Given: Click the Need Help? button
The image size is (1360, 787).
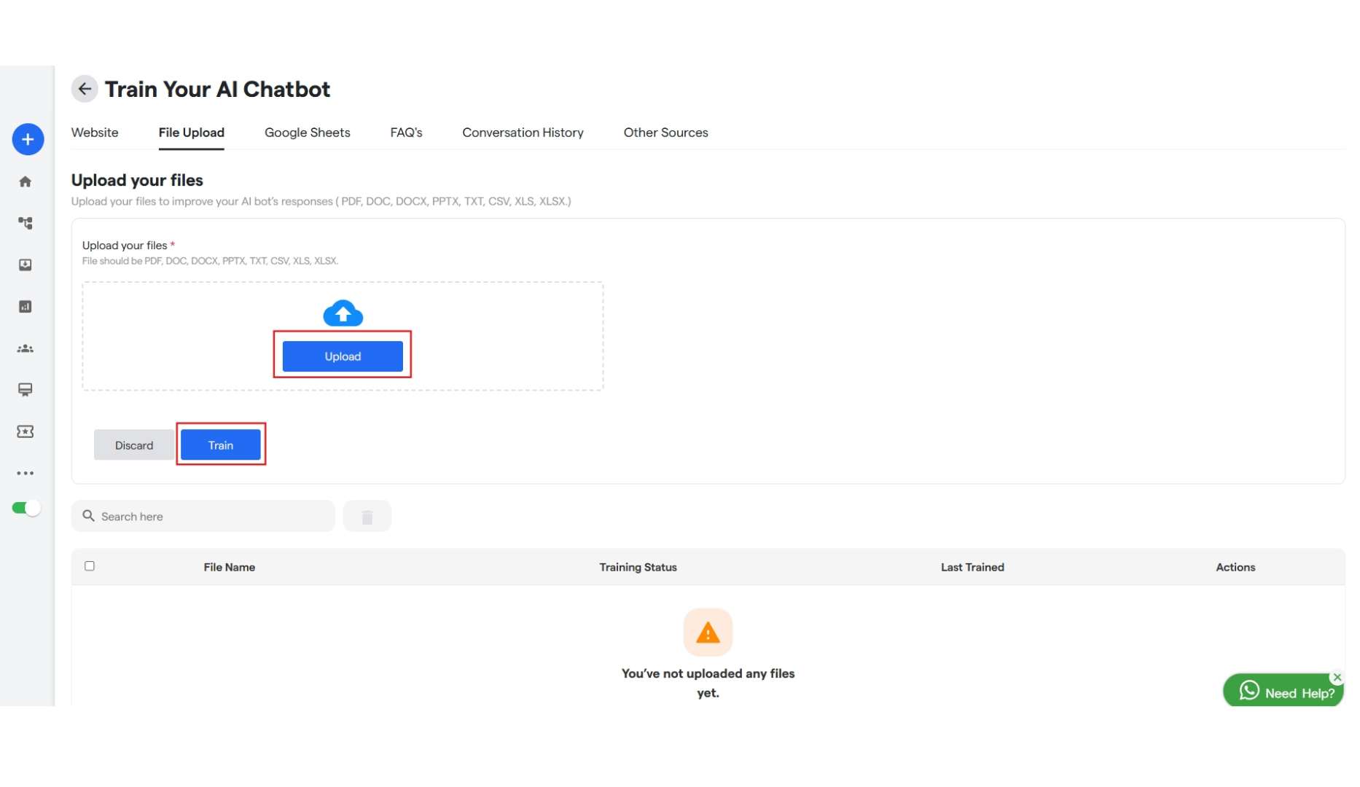Looking at the screenshot, I should (1283, 691).
